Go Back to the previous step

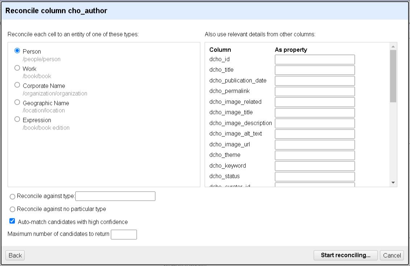[15, 256]
